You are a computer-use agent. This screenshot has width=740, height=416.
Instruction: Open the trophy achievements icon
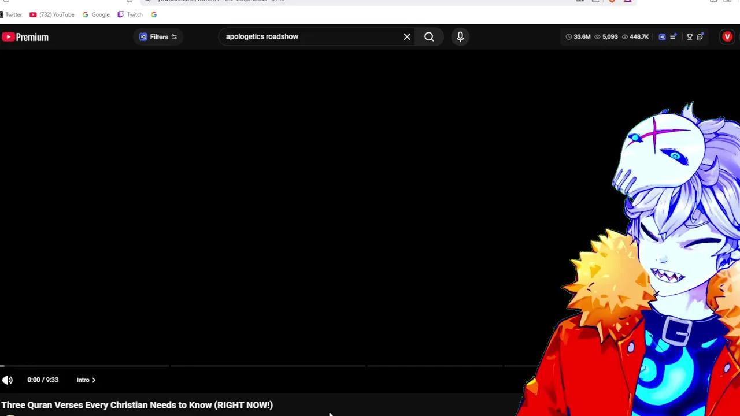689,37
